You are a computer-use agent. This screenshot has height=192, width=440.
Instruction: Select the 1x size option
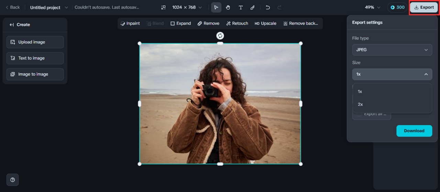pyautogui.click(x=392, y=92)
